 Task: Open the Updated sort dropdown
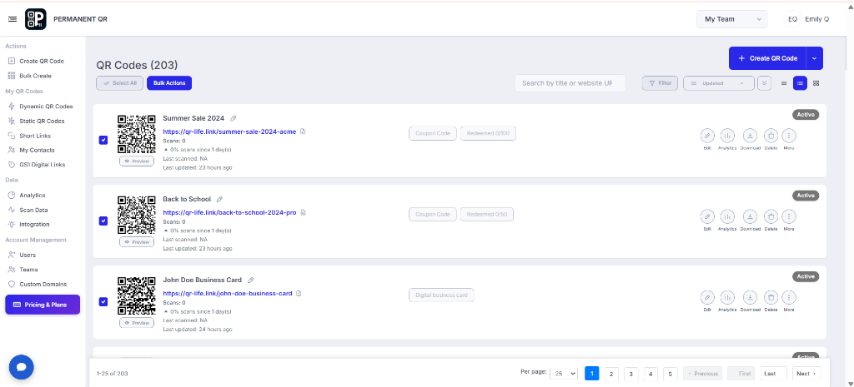click(x=718, y=83)
